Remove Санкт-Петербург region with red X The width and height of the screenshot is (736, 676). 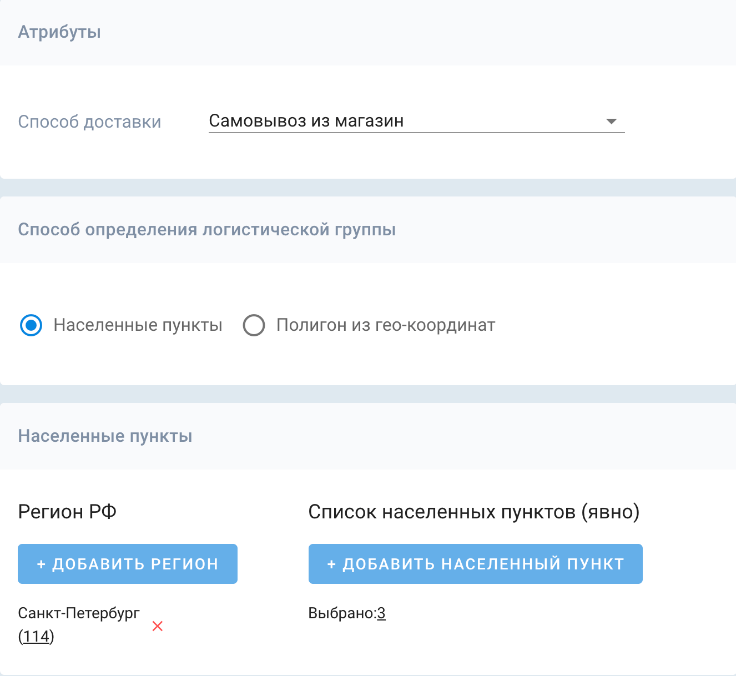pyautogui.click(x=158, y=626)
